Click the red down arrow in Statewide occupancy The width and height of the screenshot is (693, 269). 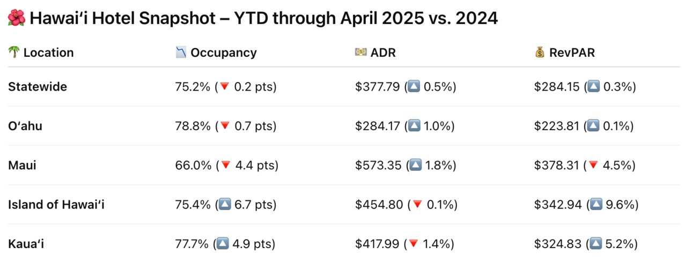click(225, 87)
